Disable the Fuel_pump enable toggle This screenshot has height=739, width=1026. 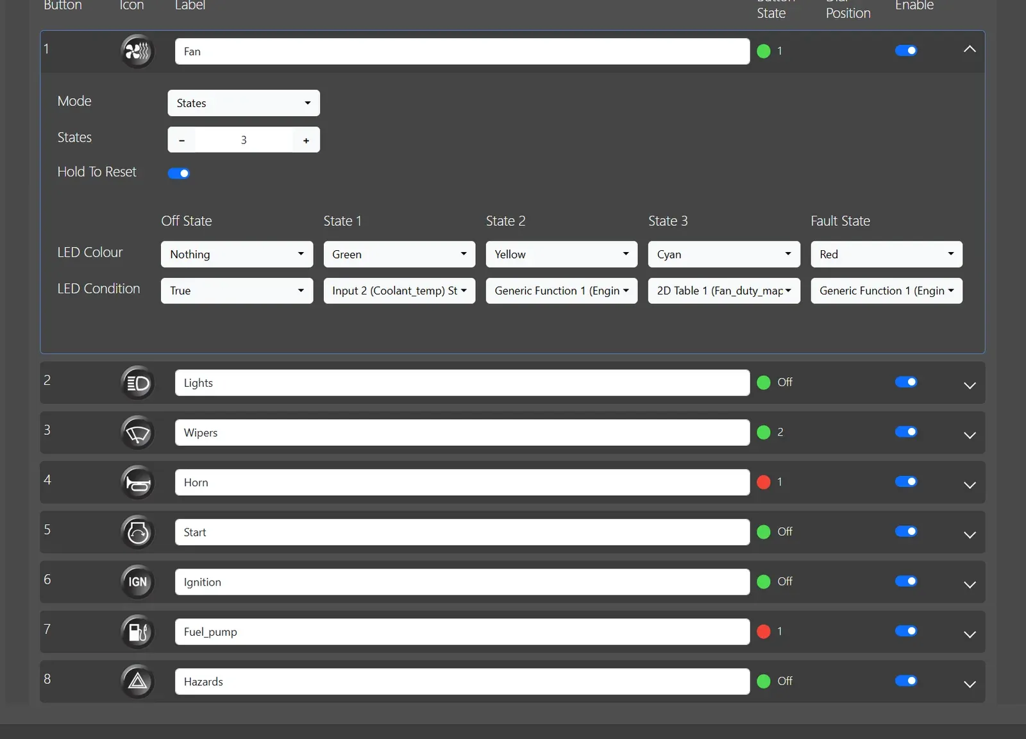[x=906, y=631]
